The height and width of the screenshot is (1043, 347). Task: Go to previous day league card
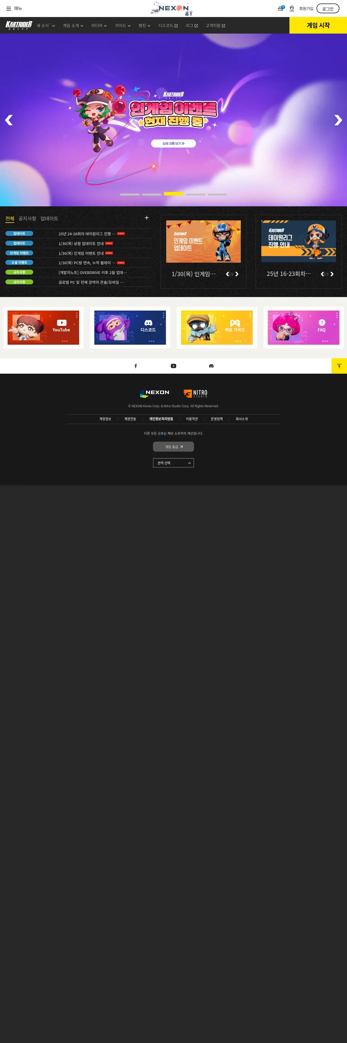coord(322,274)
